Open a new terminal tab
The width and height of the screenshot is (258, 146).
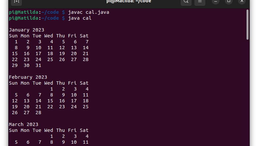[16, 2]
